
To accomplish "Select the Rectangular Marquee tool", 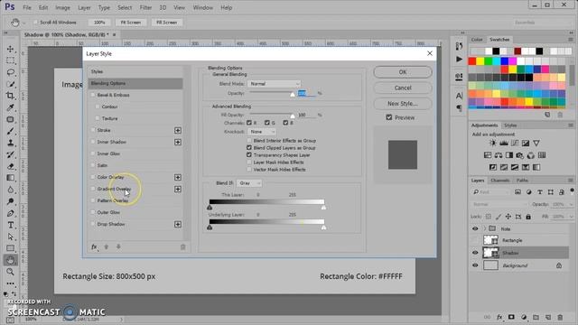I will [10, 60].
